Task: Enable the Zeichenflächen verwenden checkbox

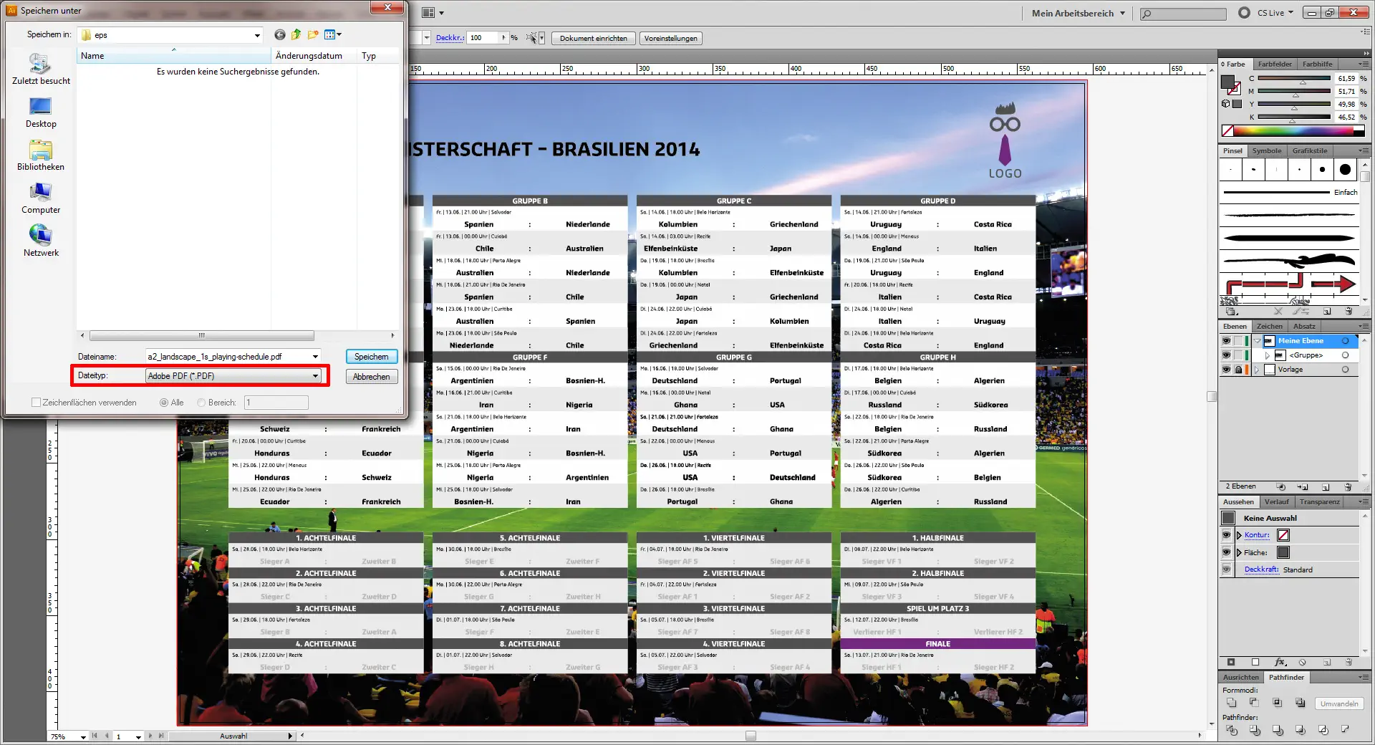Action: pyautogui.click(x=36, y=402)
